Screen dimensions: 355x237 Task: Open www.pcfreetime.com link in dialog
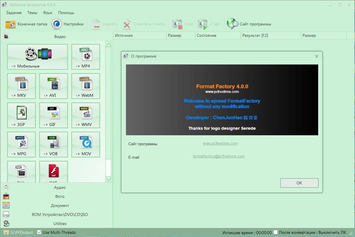pos(220,143)
